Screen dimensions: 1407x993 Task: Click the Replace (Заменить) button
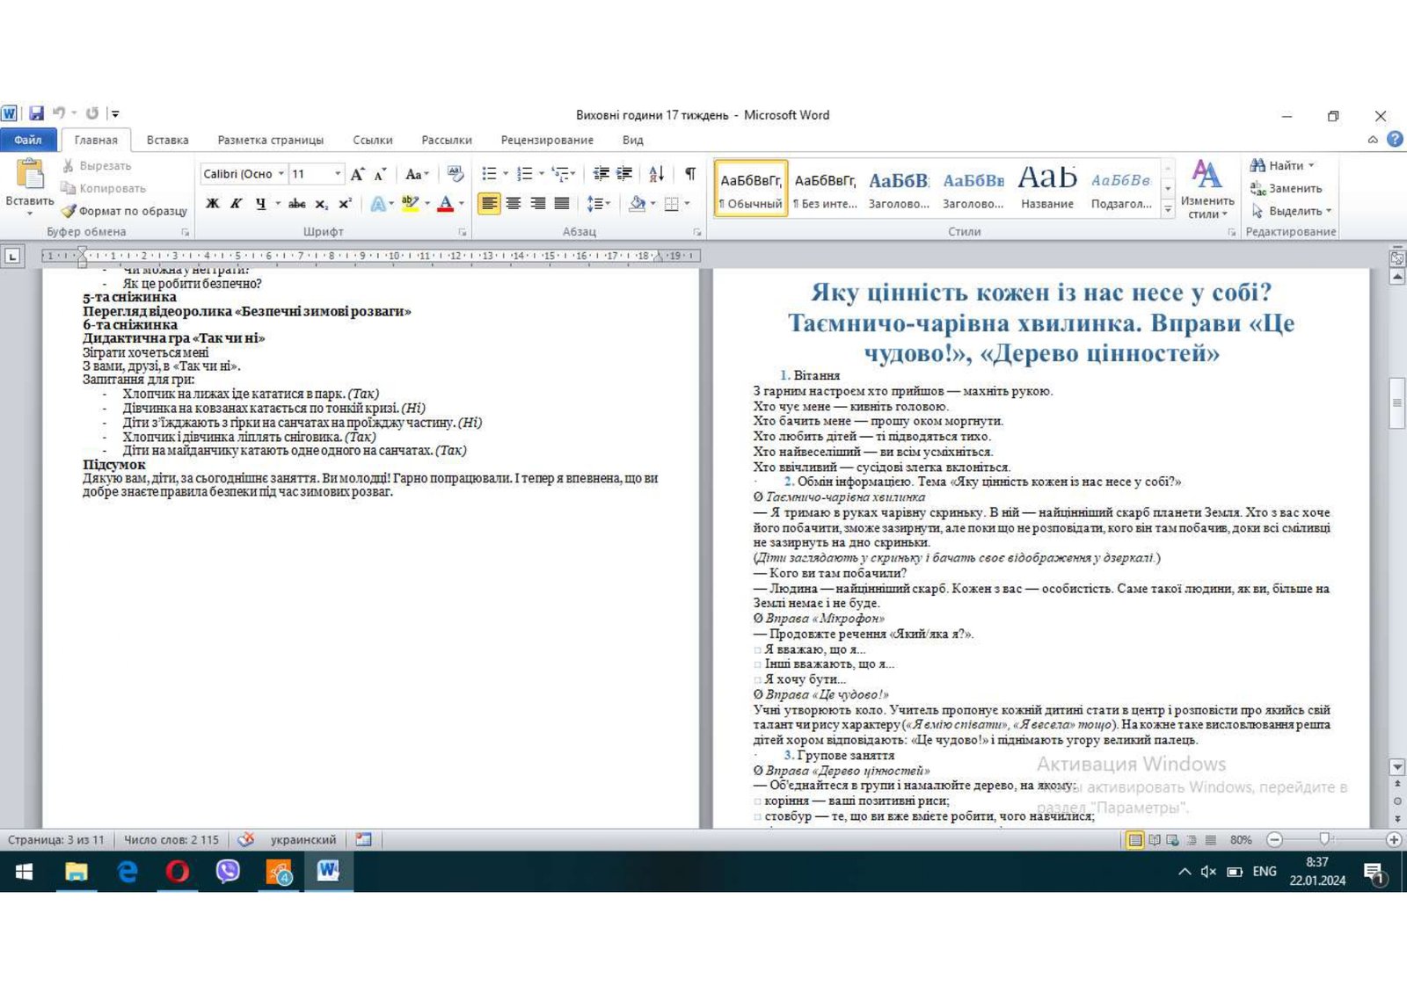coord(1287,188)
